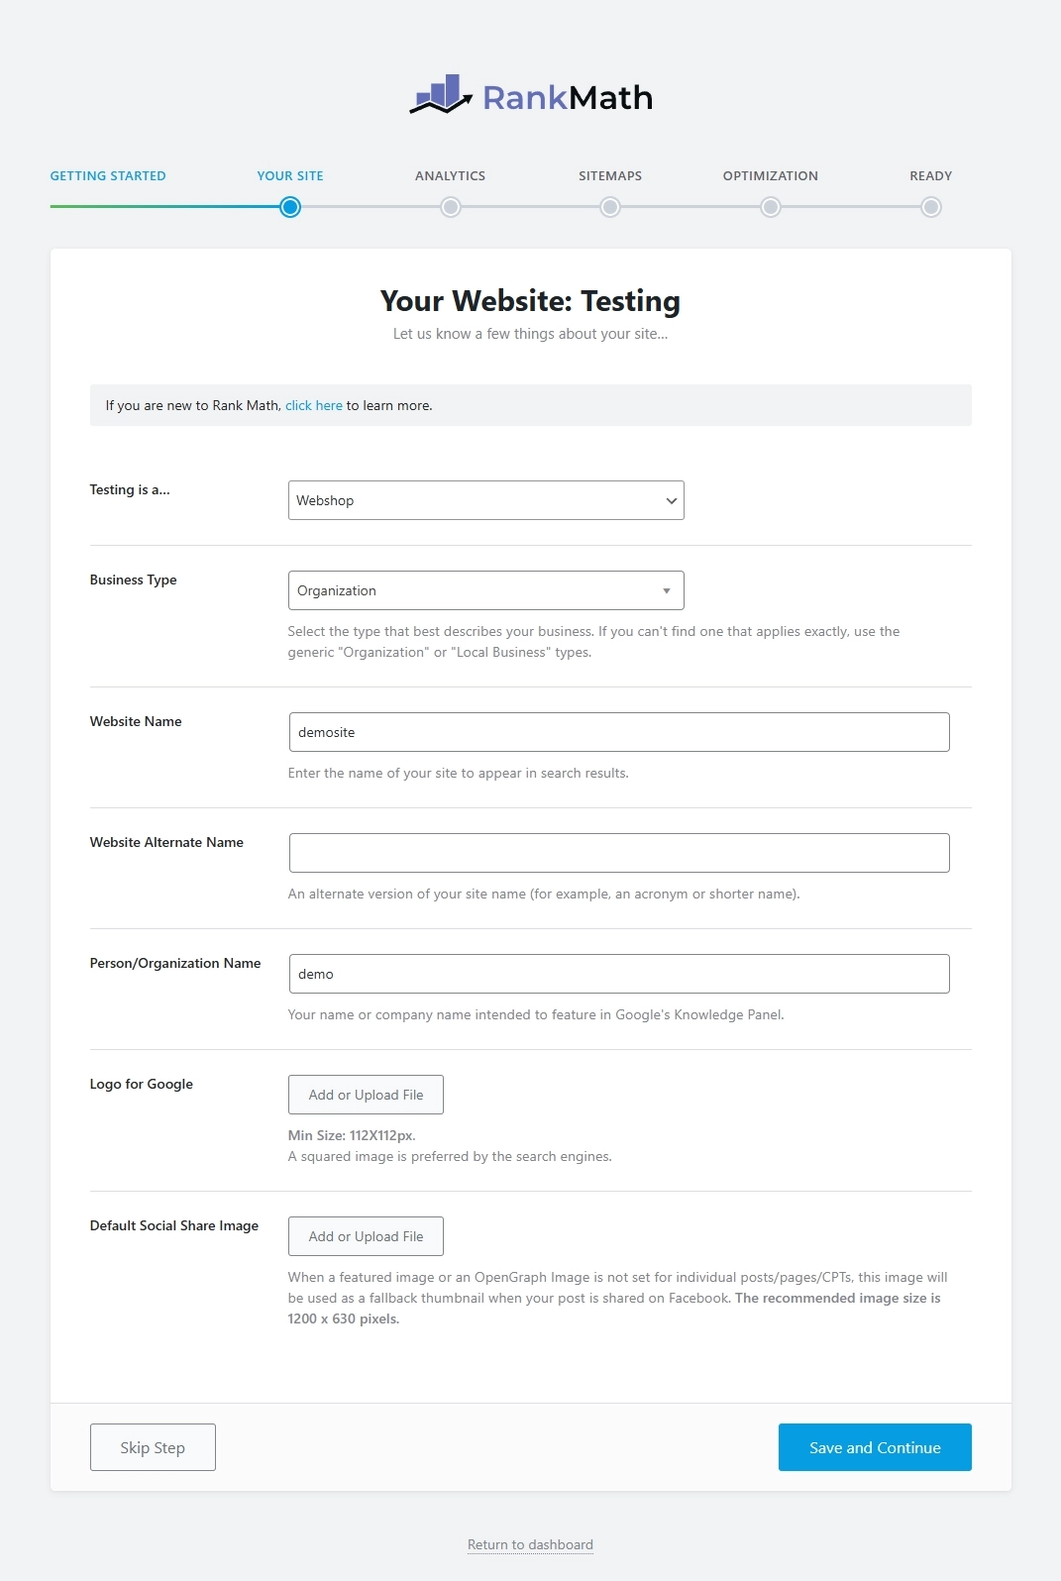The image size is (1061, 1581).
Task: Focus the Person/Organization Name field
Action: tap(619, 974)
